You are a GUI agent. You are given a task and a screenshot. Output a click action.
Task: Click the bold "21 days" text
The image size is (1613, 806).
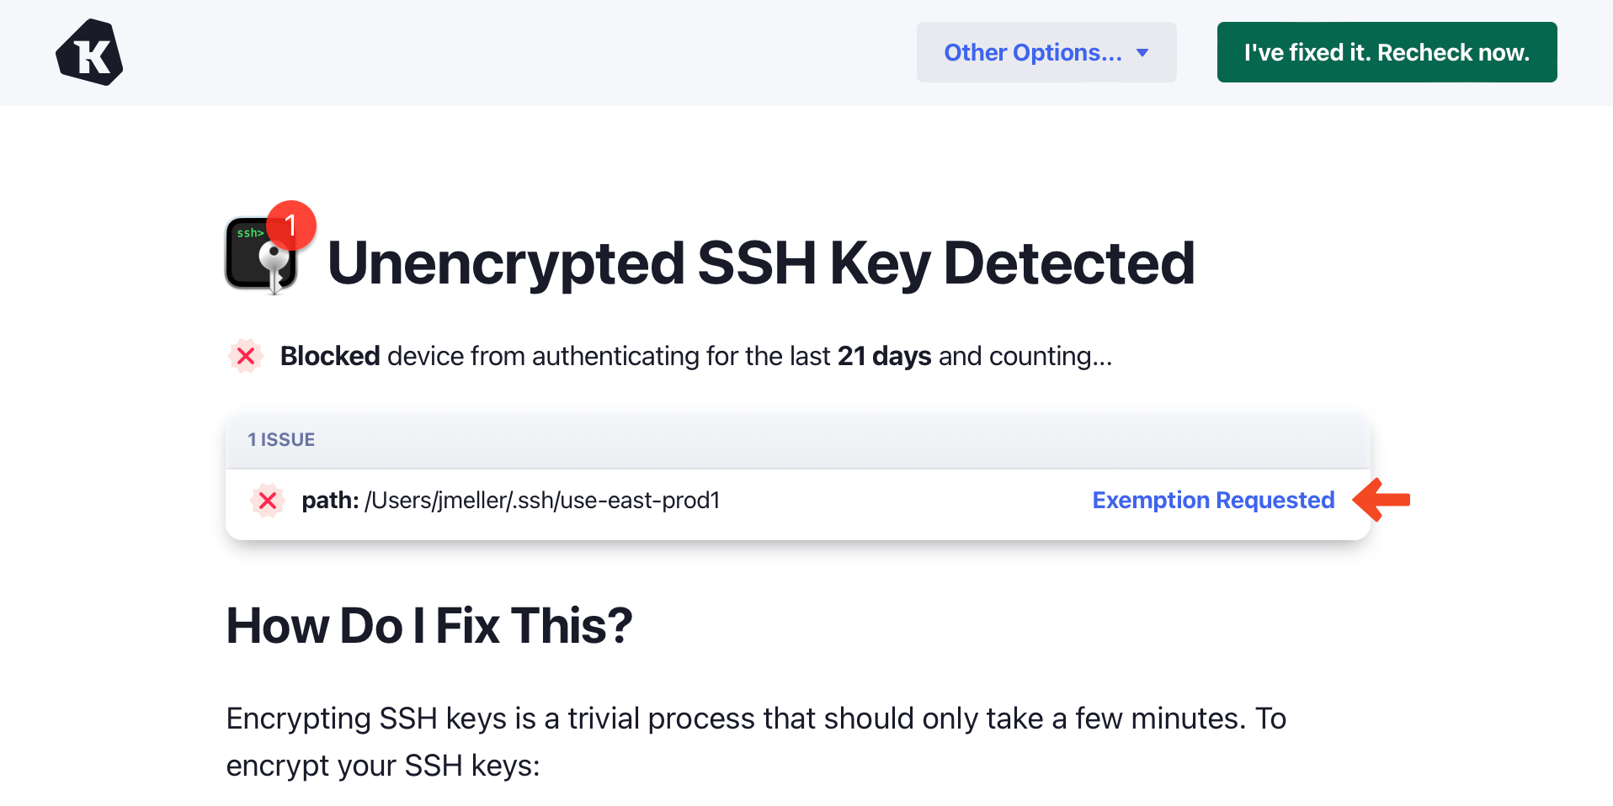point(884,356)
